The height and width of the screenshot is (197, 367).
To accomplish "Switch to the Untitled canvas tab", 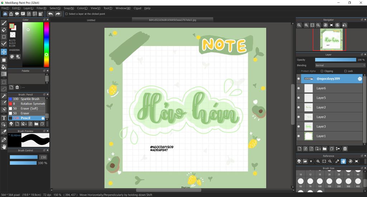I will pos(91,20).
